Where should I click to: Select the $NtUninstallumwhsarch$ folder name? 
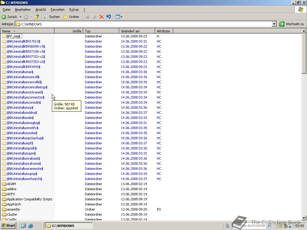coord(25,178)
